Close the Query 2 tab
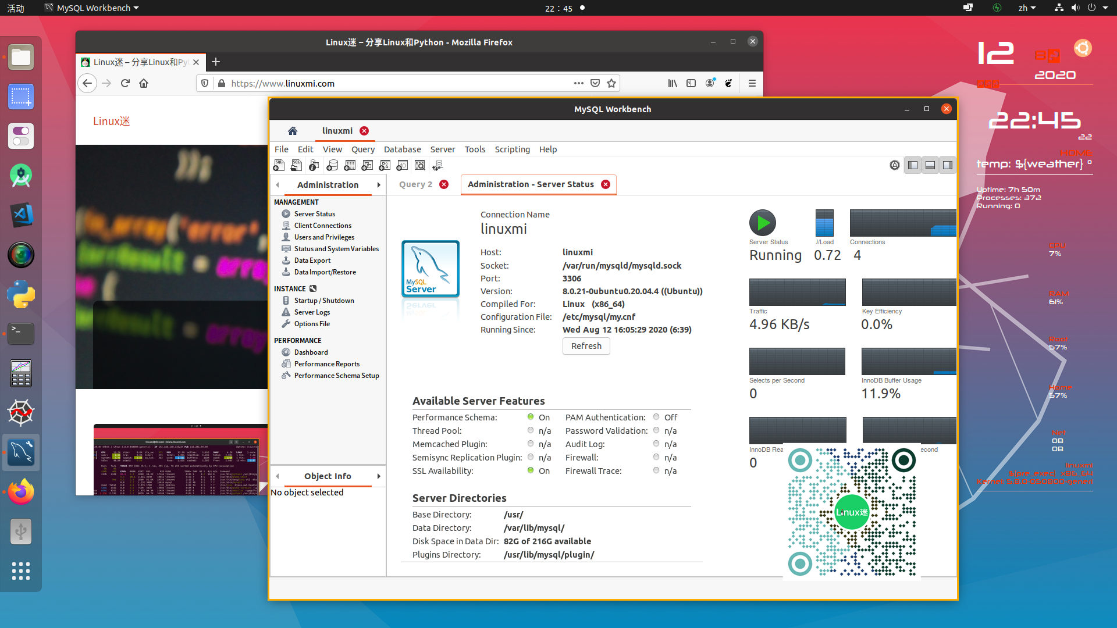 (444, 184)
